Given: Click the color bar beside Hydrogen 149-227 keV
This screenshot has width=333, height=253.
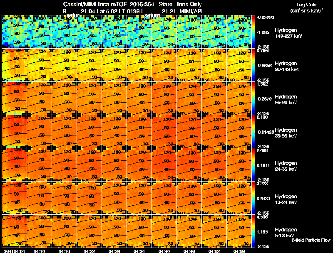Looking at the screenshot, I should tap(253, 32).
